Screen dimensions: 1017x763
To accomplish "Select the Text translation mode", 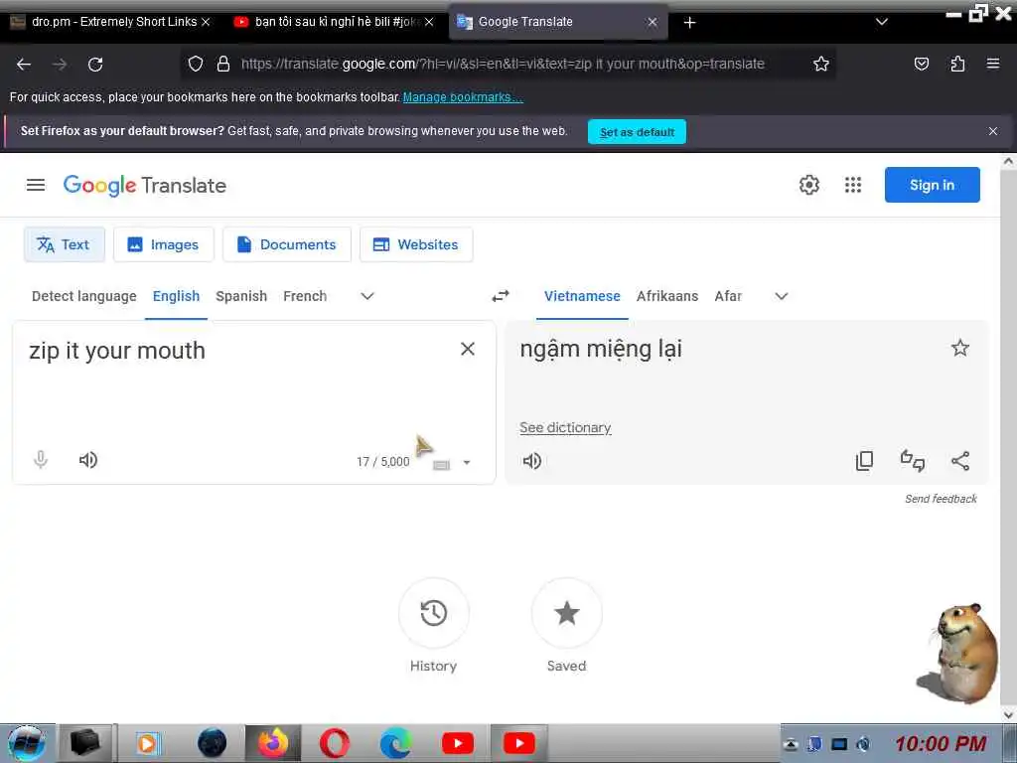I will coord(64,244).
